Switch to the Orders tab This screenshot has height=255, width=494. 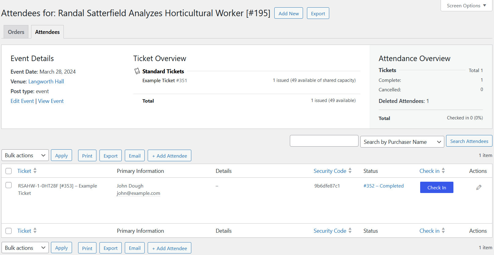point(16,32)
